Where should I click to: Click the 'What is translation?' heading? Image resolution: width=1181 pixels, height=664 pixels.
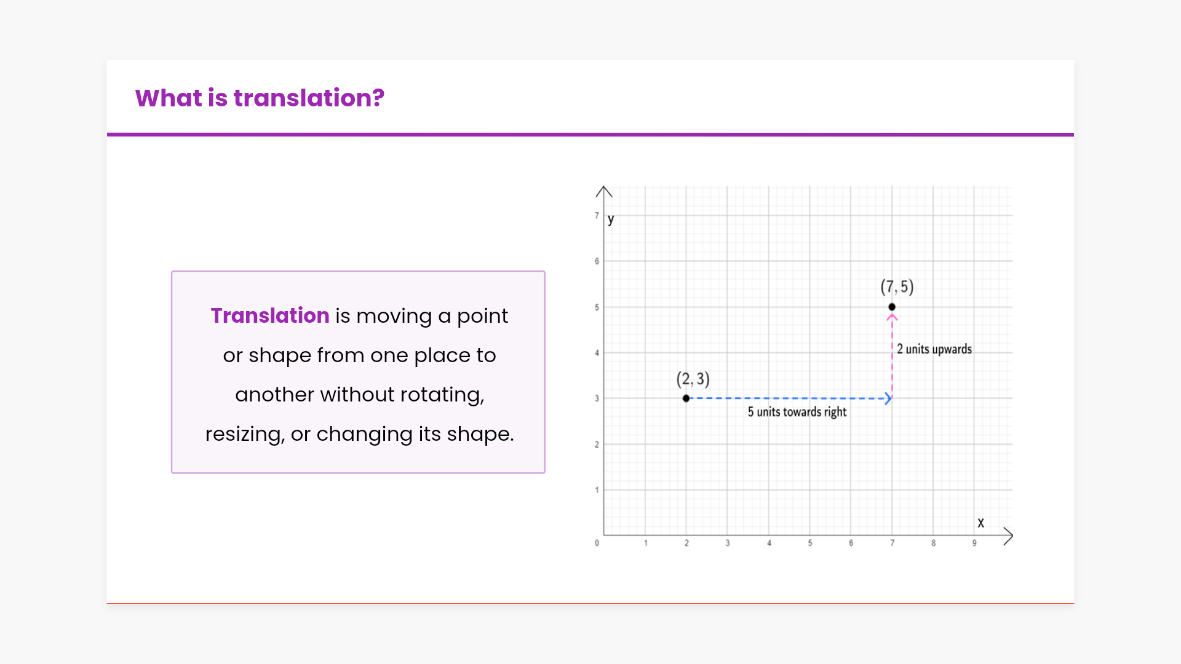point(260,98)
